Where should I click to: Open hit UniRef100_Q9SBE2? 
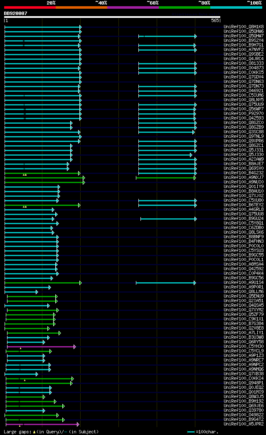[244, 54]
